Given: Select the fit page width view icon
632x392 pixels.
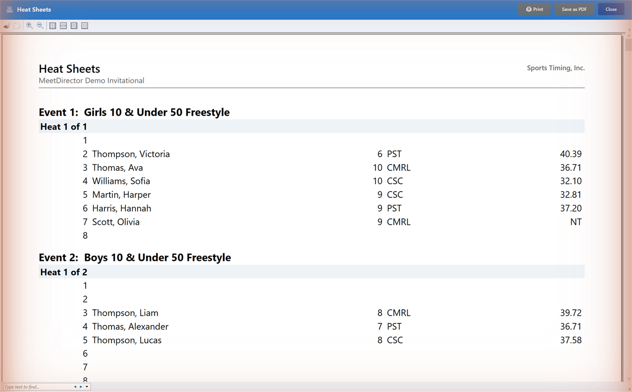Looking at the screenshot, I should pyautogui.click(x=63, y=26).
